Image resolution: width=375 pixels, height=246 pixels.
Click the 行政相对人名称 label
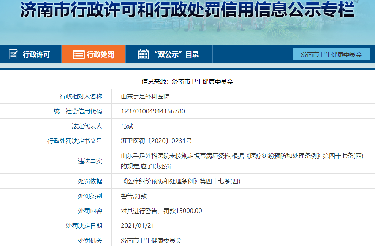[x=81, y=97]
